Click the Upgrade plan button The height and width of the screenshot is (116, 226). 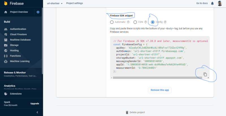(34, 104)
